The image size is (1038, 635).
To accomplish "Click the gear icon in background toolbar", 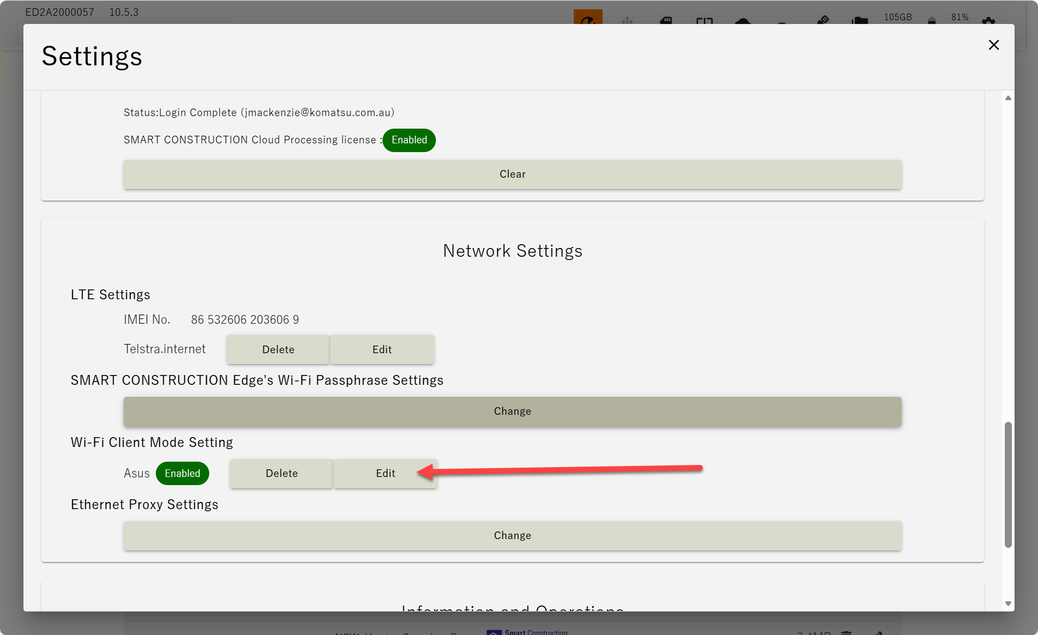I will [988, 21].
